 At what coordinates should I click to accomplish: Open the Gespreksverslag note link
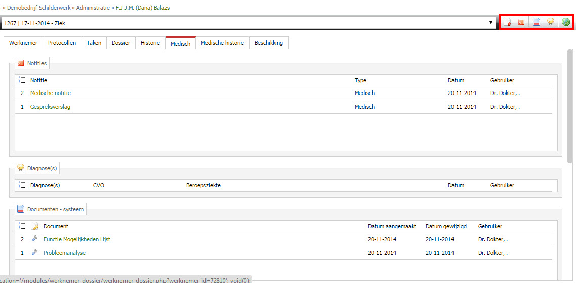tap(50, 107)
